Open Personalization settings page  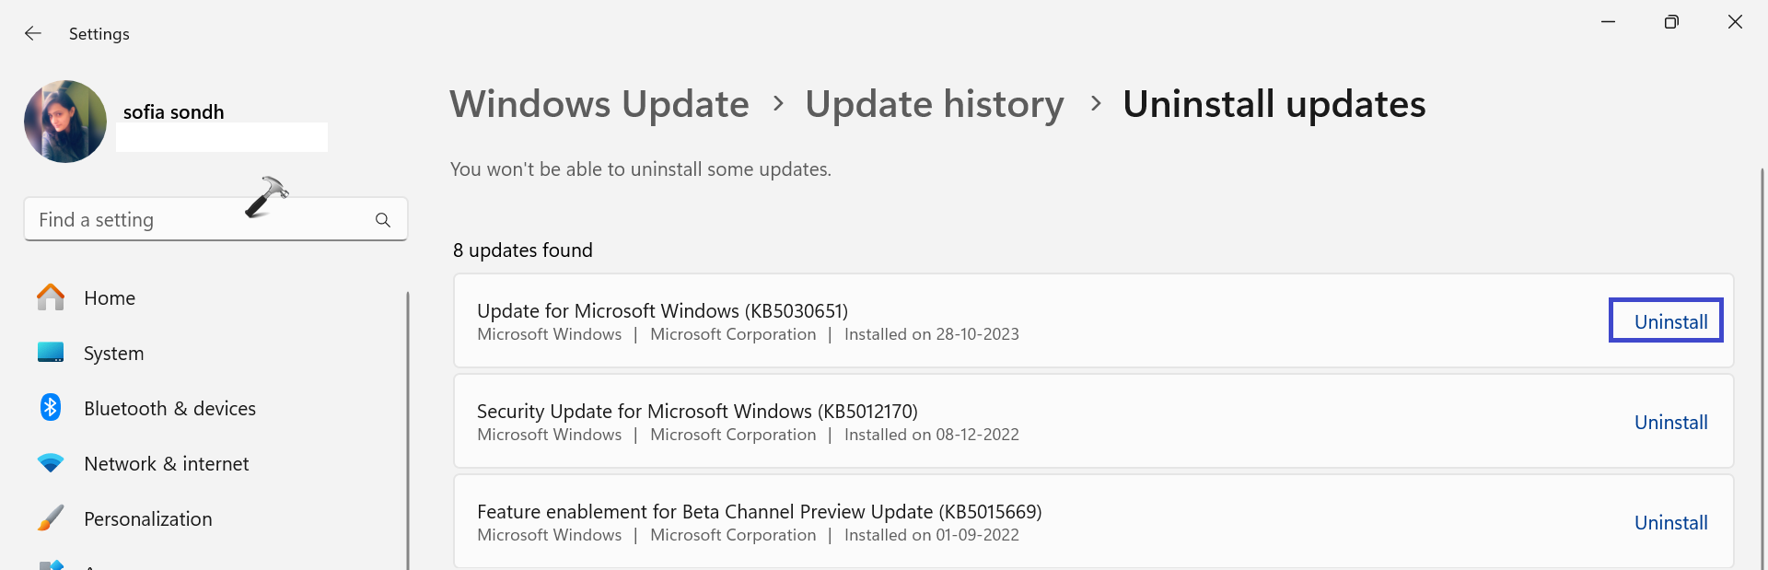point(148,518)
